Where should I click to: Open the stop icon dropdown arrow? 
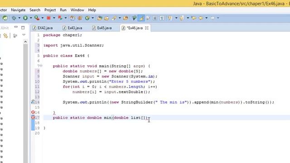point(54,18)
